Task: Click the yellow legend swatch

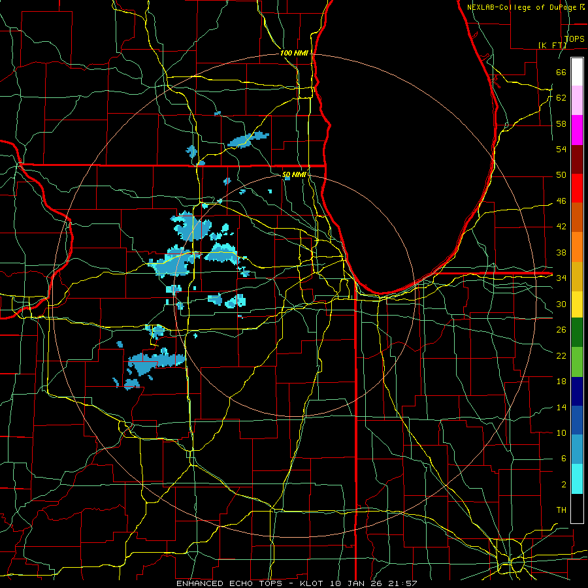Action: click(x=577, y=304)
